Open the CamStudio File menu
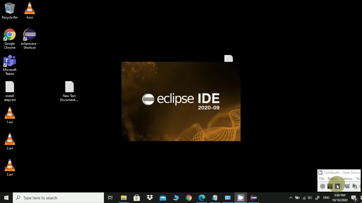The height and width of the screenshot is (203, 362). pyautogui.click(x=322, y=179)
